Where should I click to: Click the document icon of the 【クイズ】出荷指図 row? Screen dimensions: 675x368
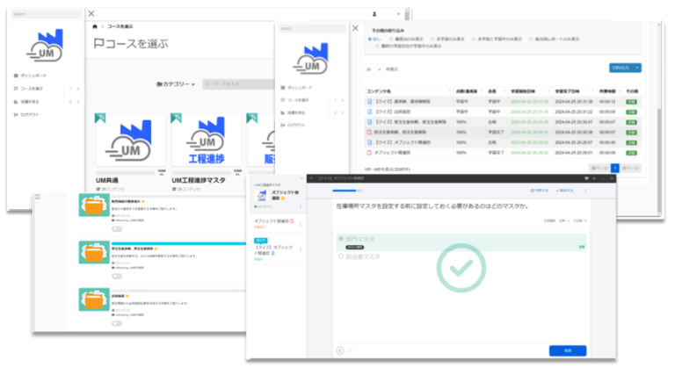pyautogui.click(x=369, y=112)
